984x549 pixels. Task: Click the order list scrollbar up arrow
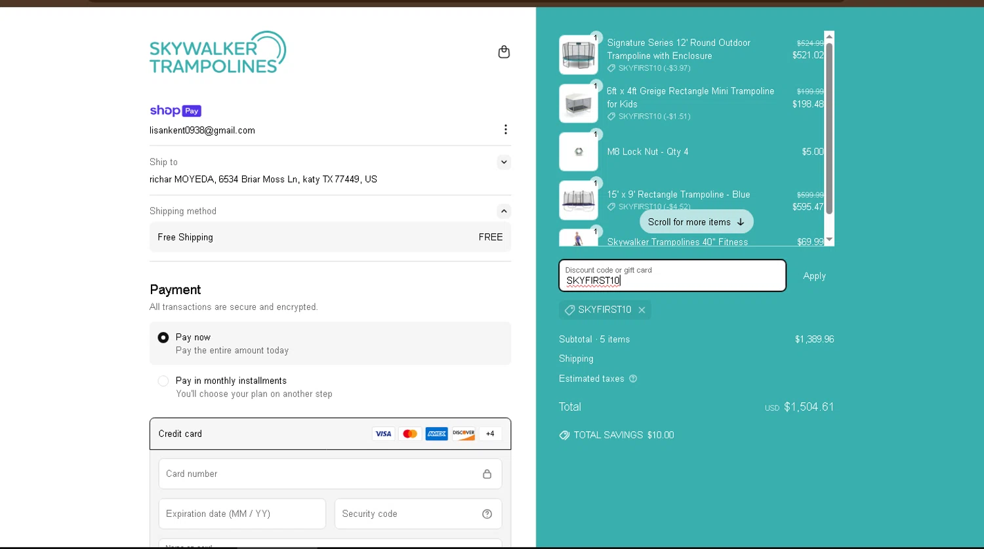[829, 36]
